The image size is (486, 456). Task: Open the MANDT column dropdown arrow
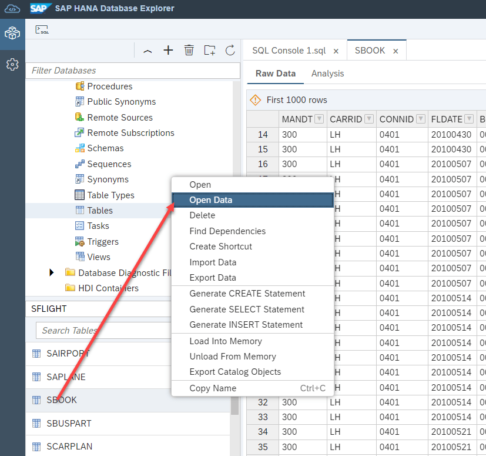pos(319,119)
